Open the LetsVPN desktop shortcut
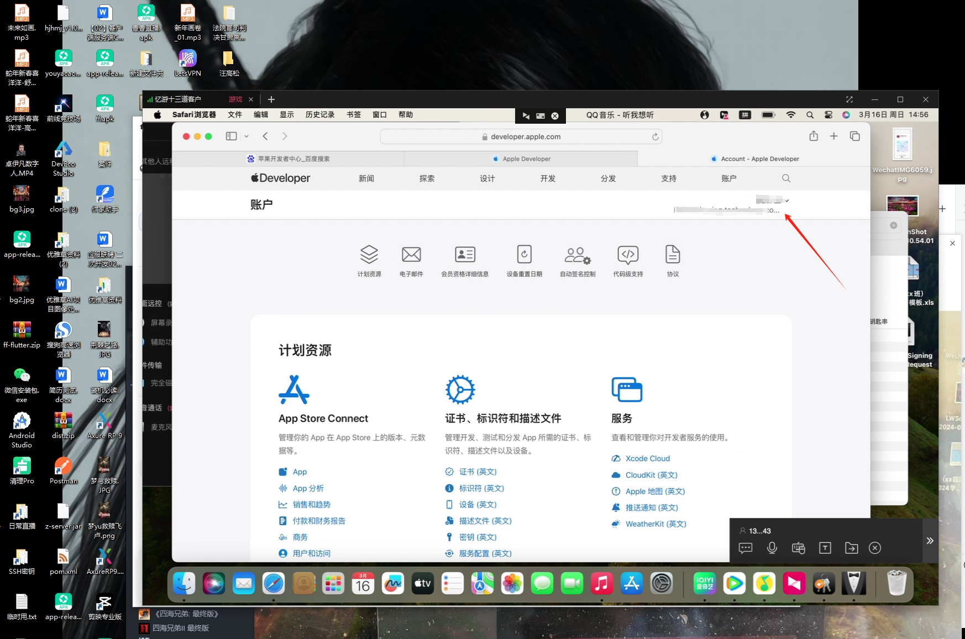 tap(187, 64)
